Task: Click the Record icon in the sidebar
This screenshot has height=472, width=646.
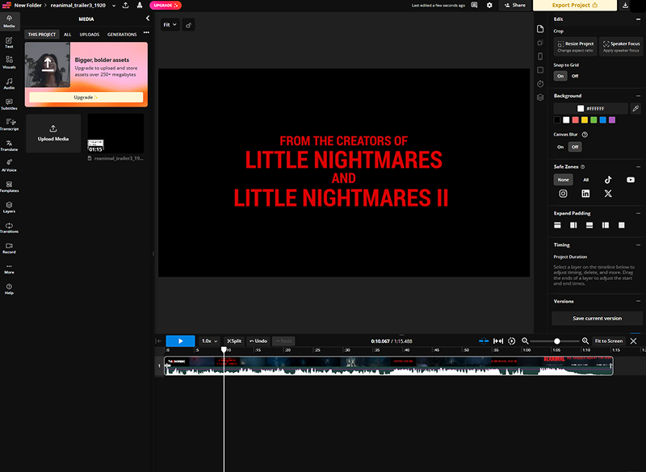Action: tap(9, 248)
